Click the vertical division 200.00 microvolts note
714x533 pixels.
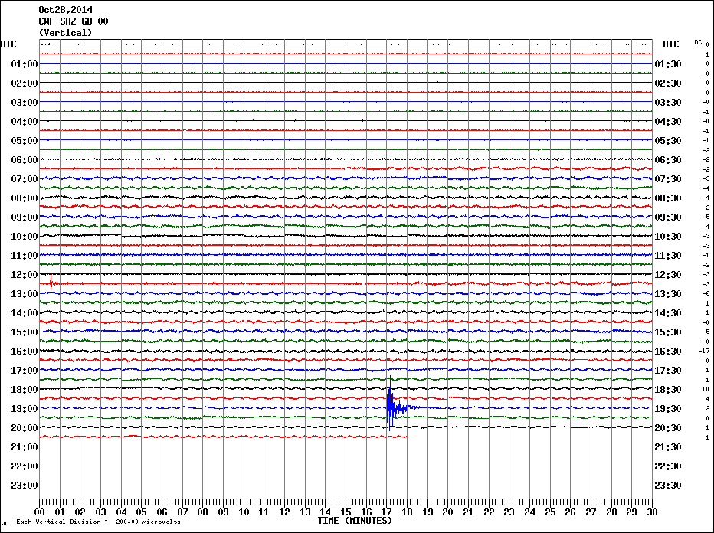coord(98,522)
